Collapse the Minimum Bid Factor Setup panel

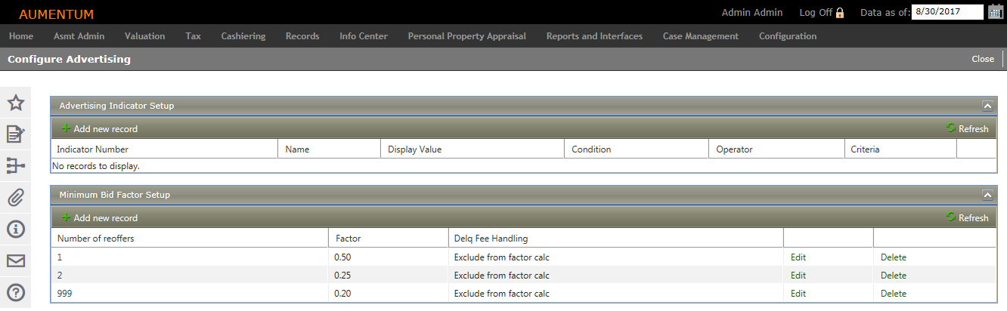click(x=987, y=195)
